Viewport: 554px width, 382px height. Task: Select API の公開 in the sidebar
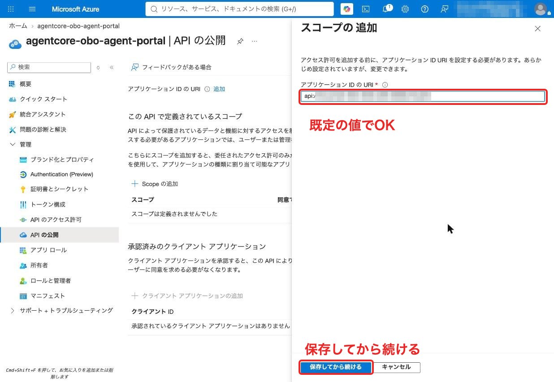point(59,235)
